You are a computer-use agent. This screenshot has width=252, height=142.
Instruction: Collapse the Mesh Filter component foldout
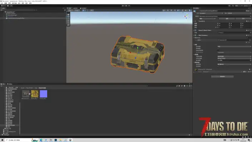click(194, 30)
